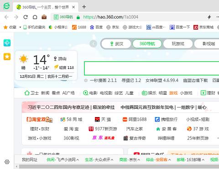Screen dimensions: 219x169
Task: Select the 360导航 tab
Action: 147,44
